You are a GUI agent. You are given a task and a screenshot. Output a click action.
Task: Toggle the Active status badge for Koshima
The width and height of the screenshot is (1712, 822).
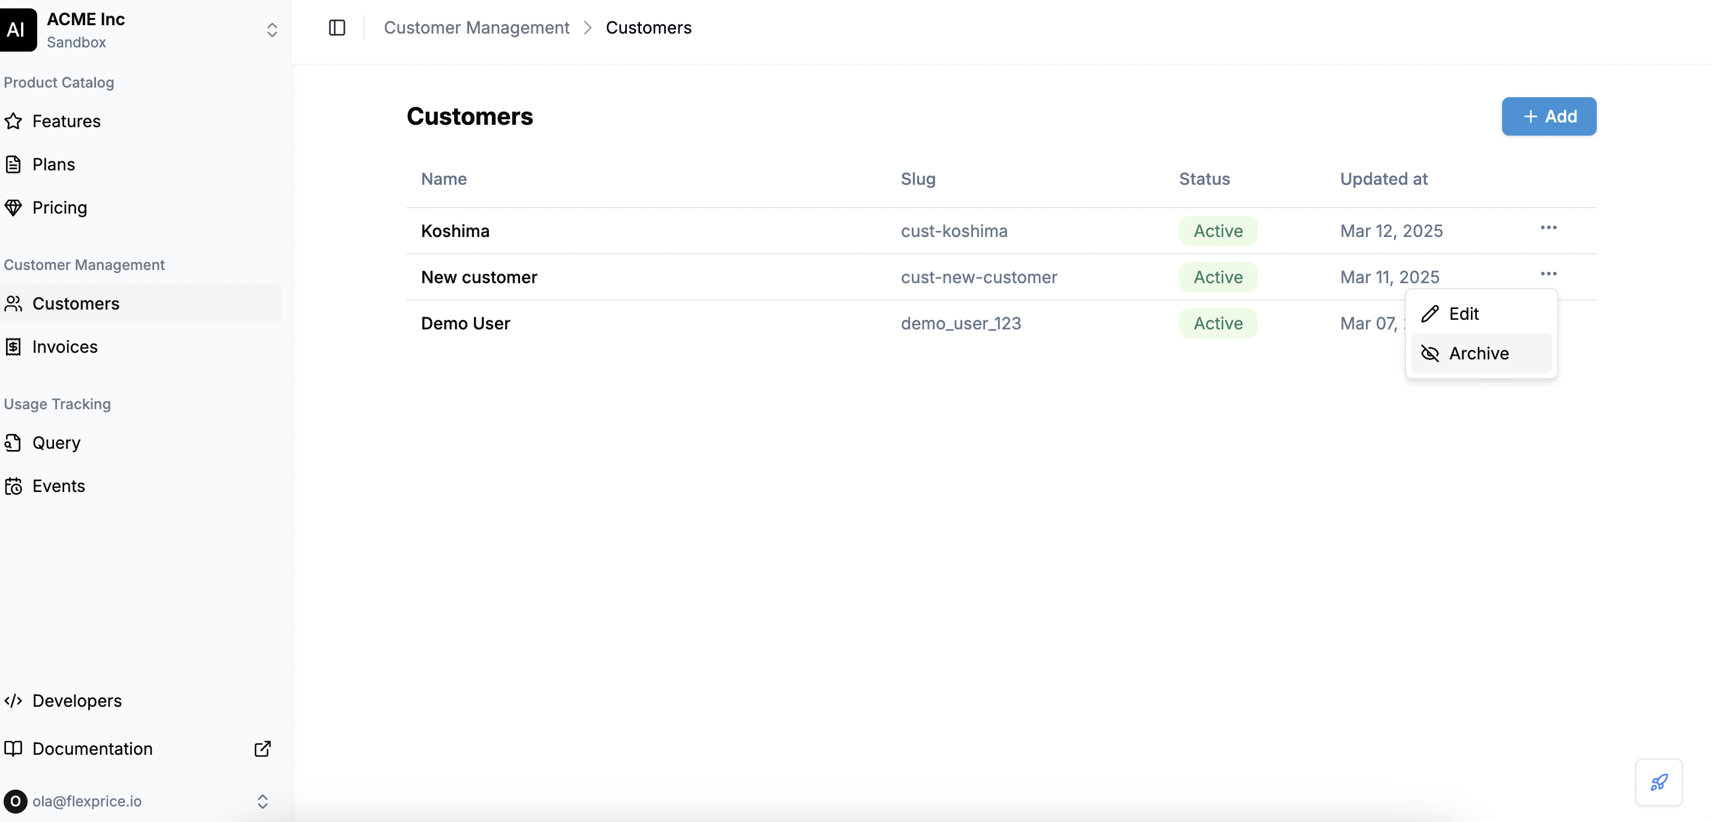coord(1218,230)
